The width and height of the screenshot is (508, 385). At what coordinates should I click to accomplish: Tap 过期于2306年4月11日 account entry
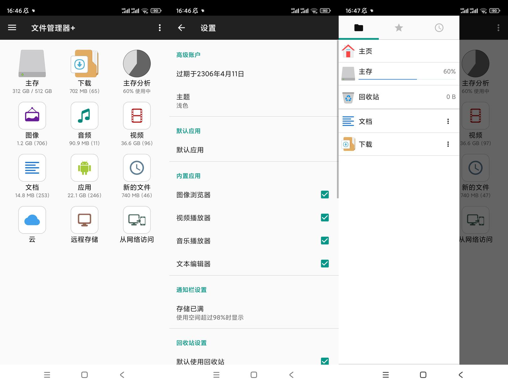[253, 74]
